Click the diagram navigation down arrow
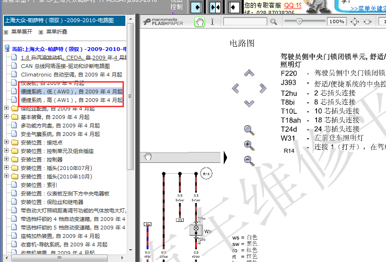The width and height of the screenshot is (386, 262). click(x=249, y=103)
